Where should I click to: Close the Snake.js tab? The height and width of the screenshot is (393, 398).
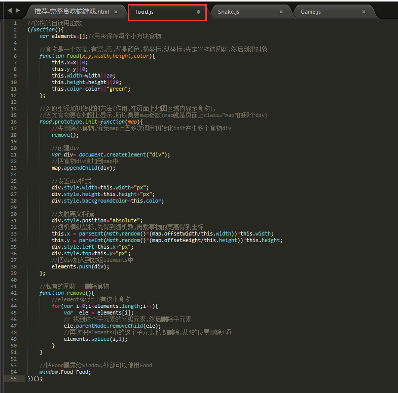(281, 12)
